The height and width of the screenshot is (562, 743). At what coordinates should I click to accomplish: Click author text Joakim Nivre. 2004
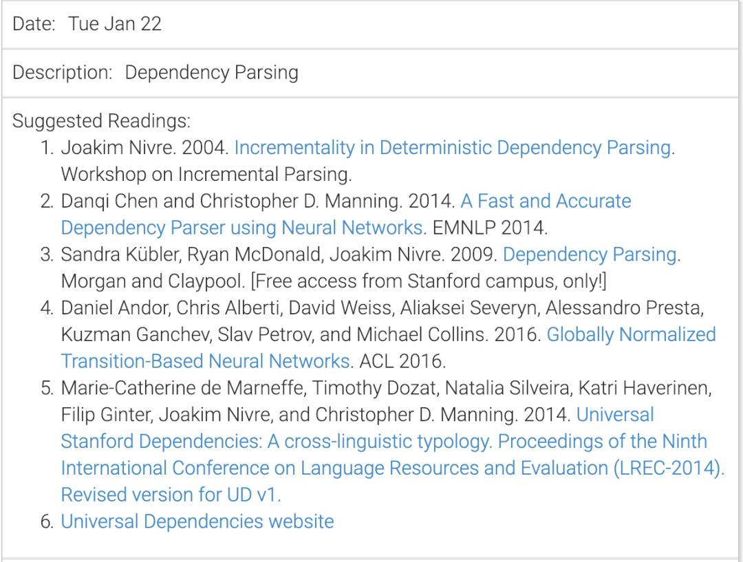(144, 148)
